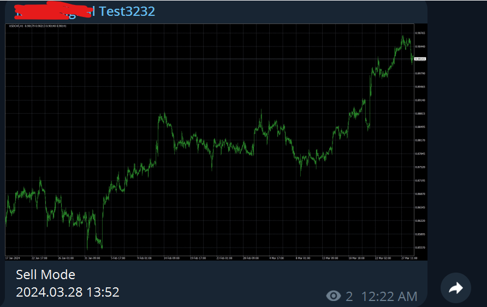Click the eye views icon
The image size is (487, 307).
click(x=333, y=296)
